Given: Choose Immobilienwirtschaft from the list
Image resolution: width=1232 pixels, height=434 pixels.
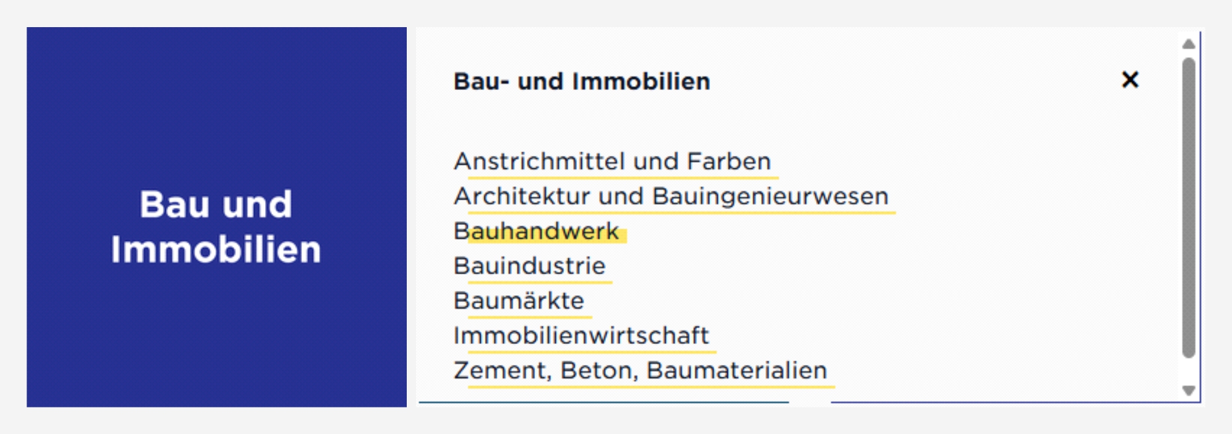Looking at the screenshot, I should [x=581, y=336].
